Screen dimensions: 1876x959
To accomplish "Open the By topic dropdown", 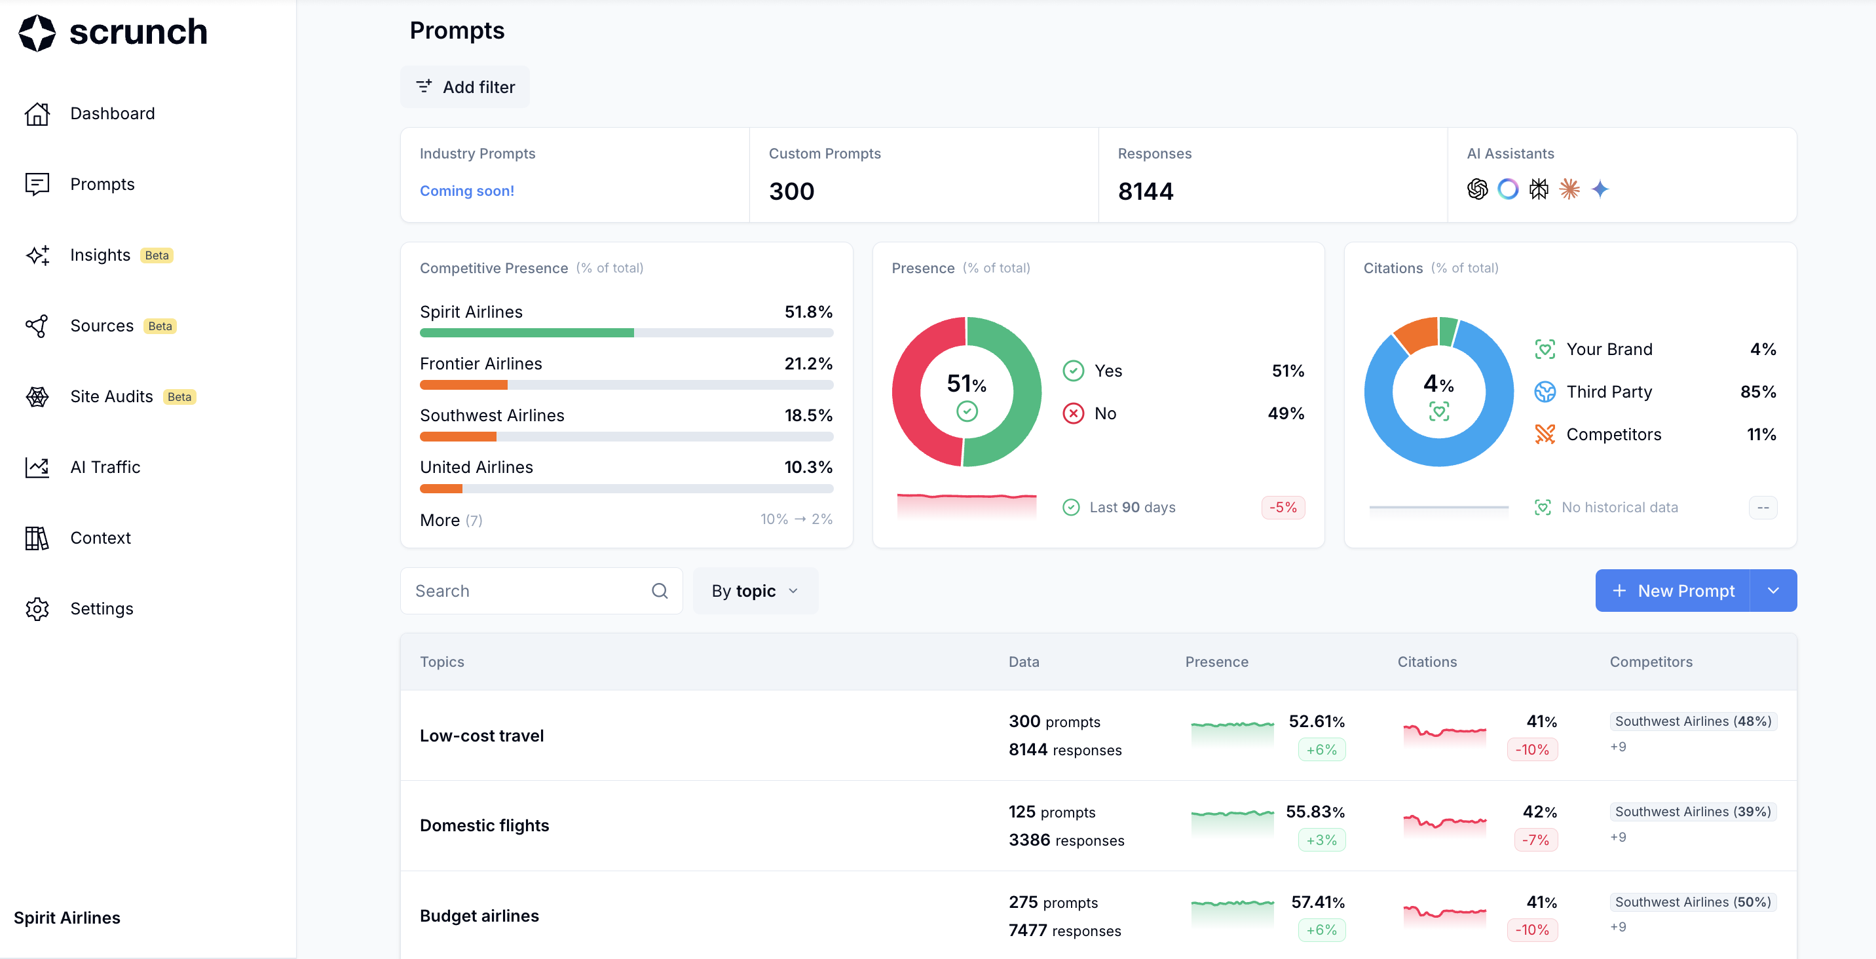I will click(755, 591).
